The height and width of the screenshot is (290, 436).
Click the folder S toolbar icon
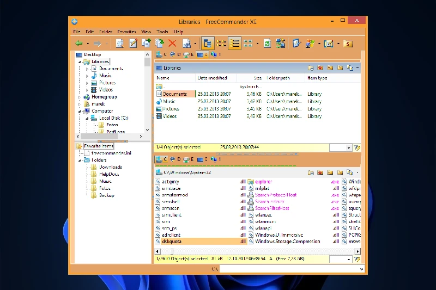pos(348,44)
